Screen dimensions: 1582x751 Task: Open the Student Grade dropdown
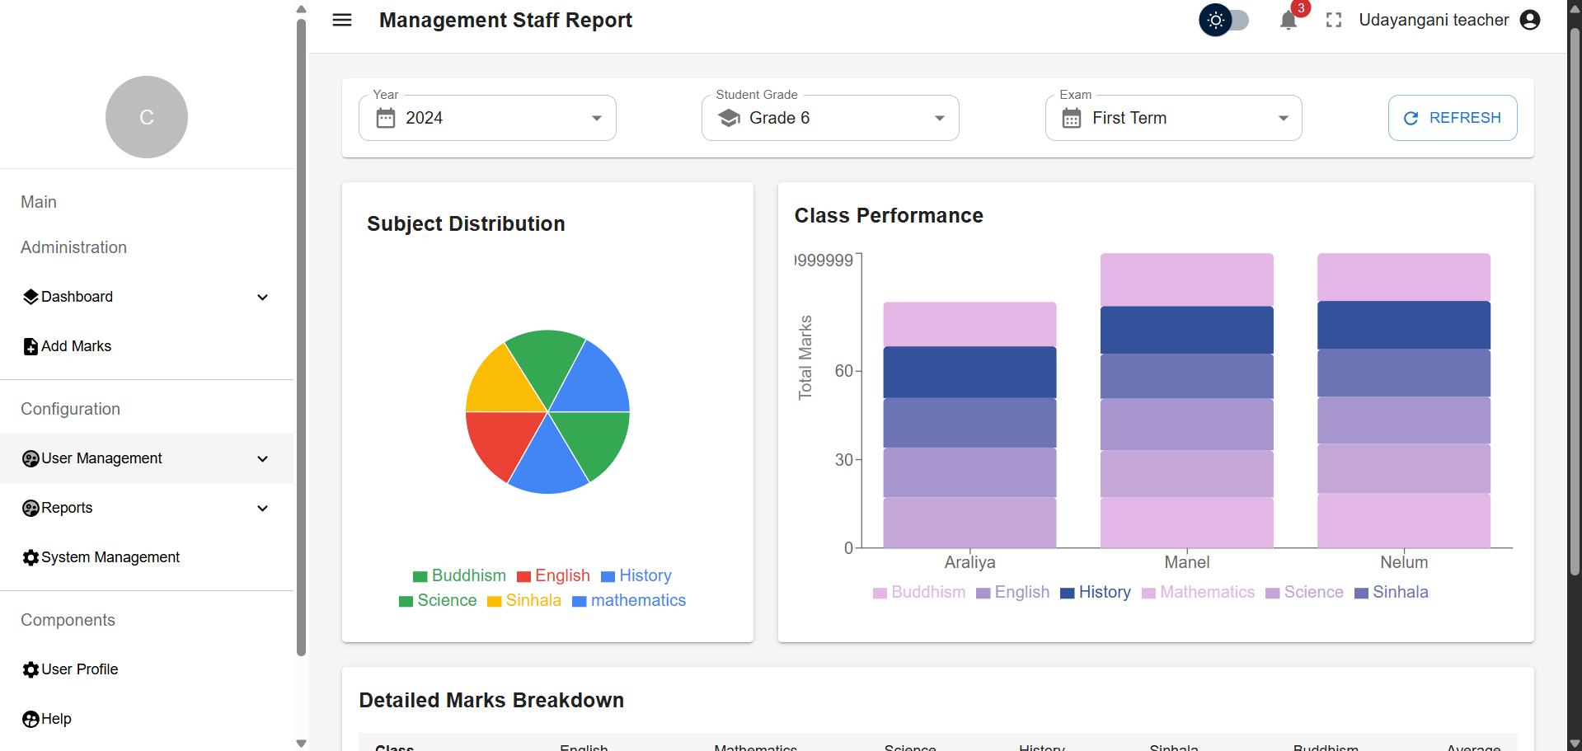[x=830, y=118]
